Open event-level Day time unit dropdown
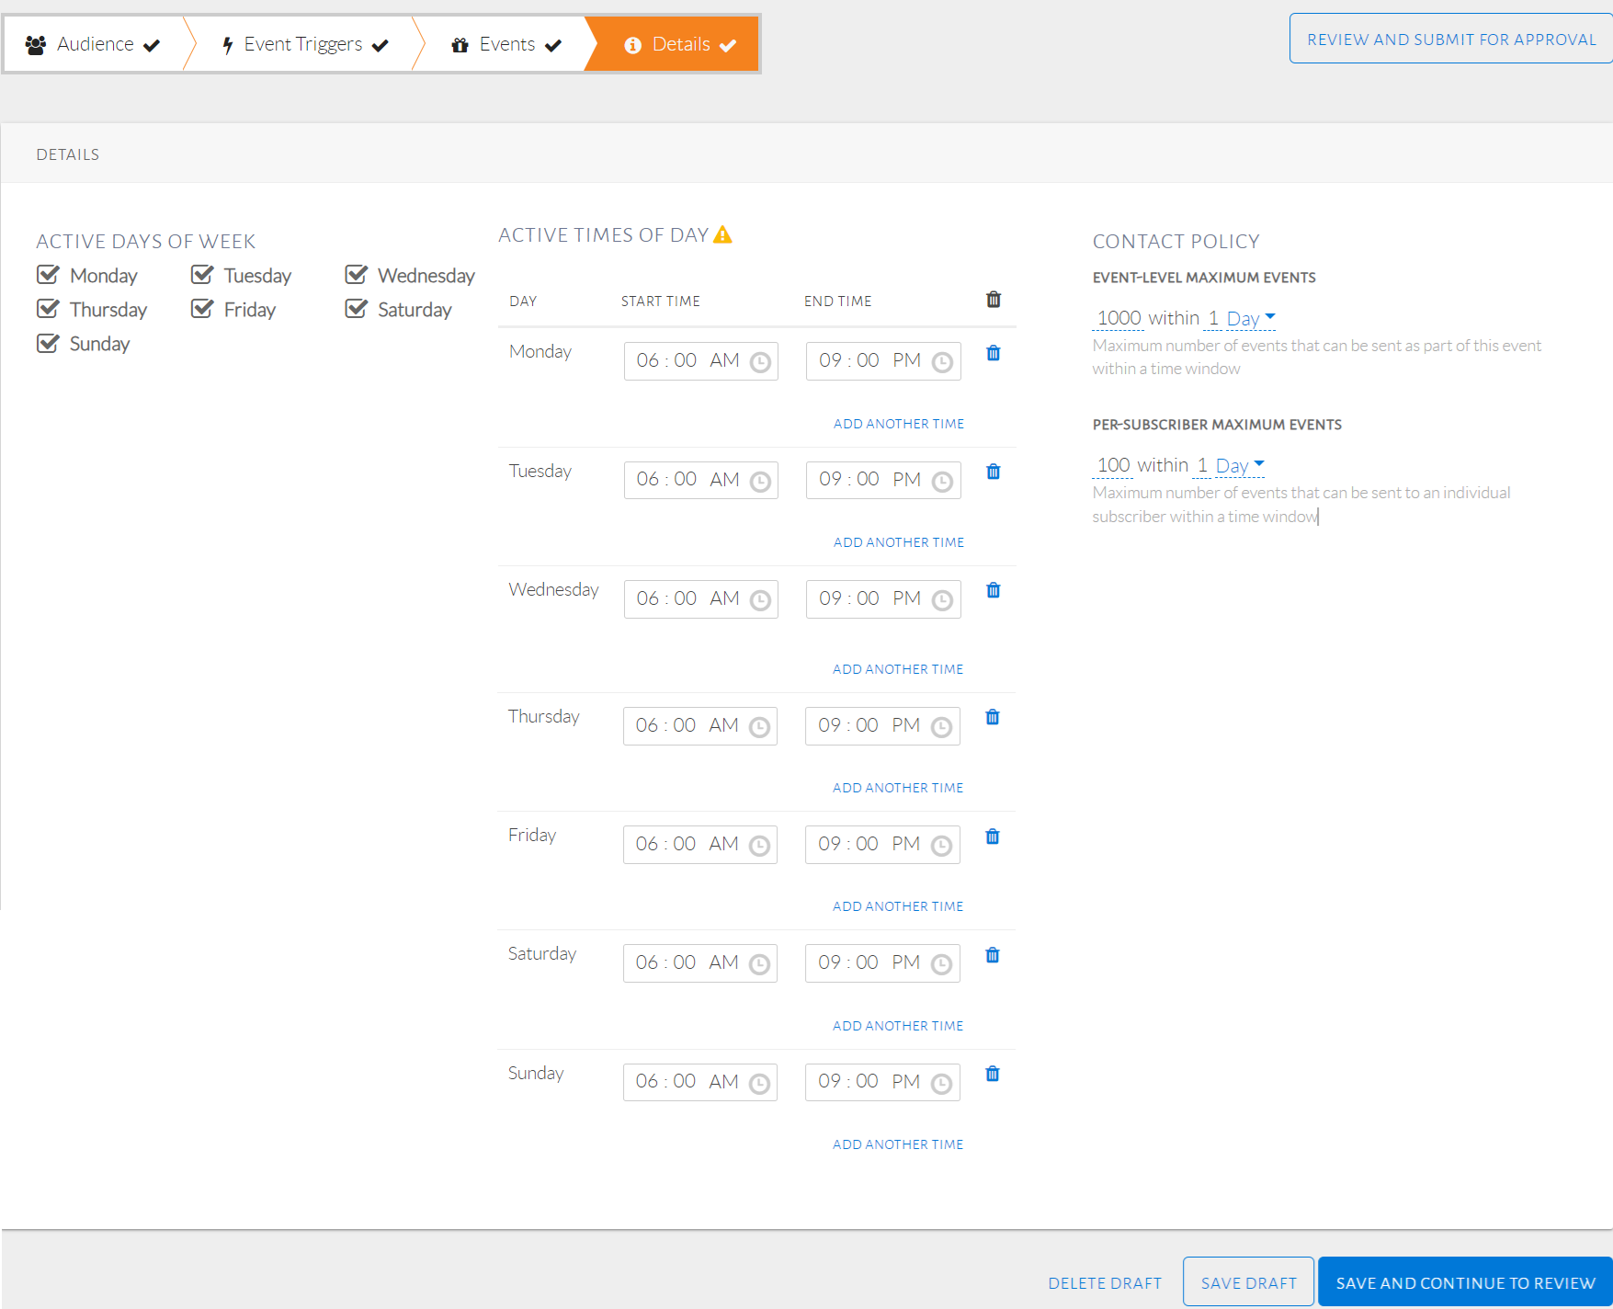Viewport: 1613px width, 1309px height. tap(1251, 318)
